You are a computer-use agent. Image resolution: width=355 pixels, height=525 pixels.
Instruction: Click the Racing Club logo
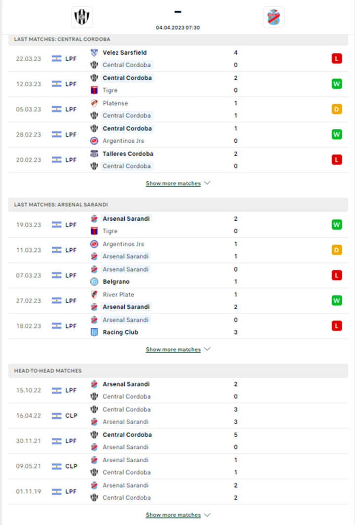[x=94, y=332]
